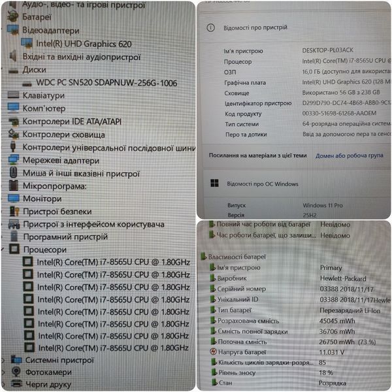
Task: Select the Пристрої безпеки category
Action: tap(57, 212)
